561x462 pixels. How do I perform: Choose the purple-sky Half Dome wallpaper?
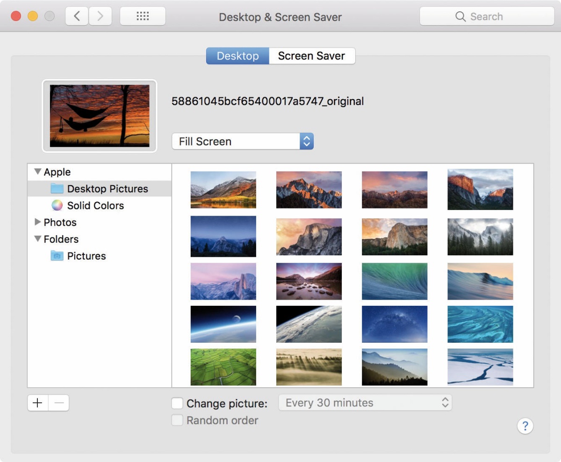tap(223, 281)
